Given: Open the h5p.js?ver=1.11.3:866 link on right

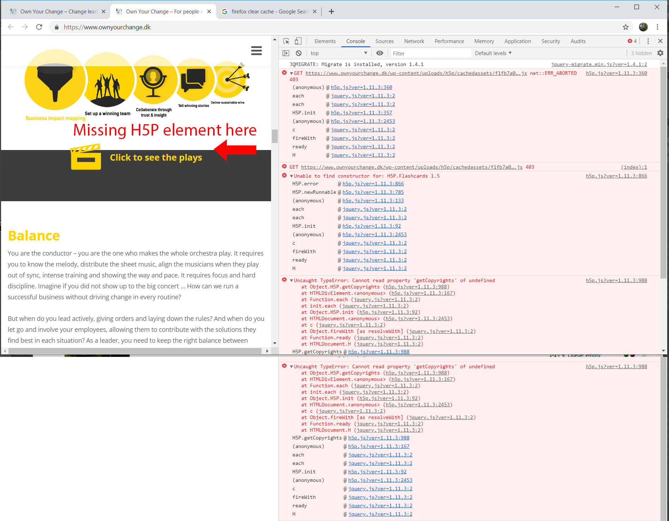Looking at the screenshot, I should coord(616,176).
